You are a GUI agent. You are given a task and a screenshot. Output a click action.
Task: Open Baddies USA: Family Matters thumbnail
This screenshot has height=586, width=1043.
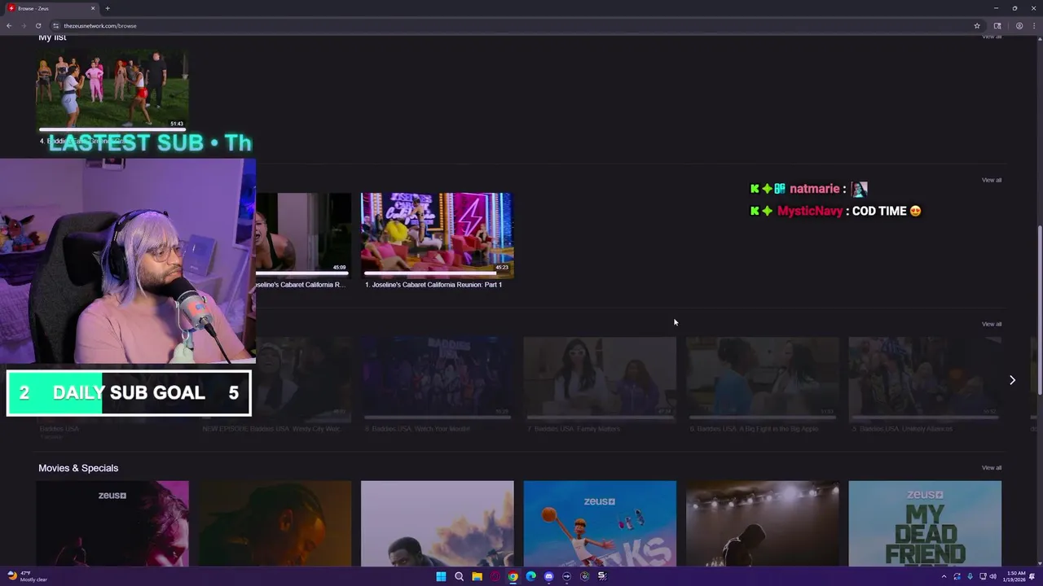point(600,379)
